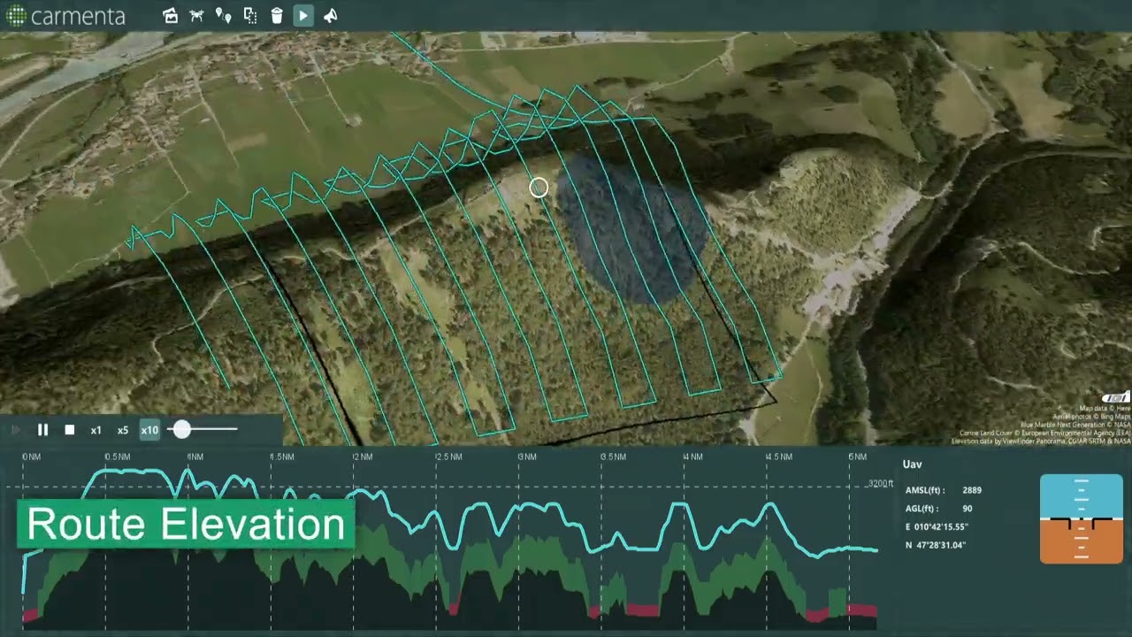The width and height of the screenshot is (1132, 637).
Task: Click the Carmenta logo
Action: click(65, 15)
